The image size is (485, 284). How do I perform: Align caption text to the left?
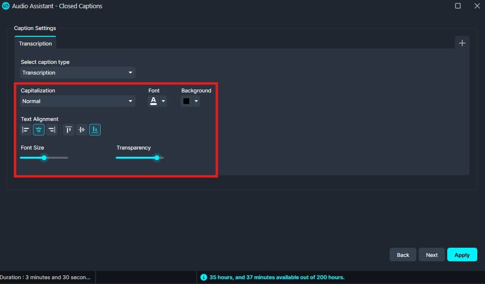(x=26, y=130)
